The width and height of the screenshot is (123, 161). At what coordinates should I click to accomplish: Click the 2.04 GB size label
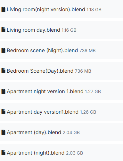[71, 133]
